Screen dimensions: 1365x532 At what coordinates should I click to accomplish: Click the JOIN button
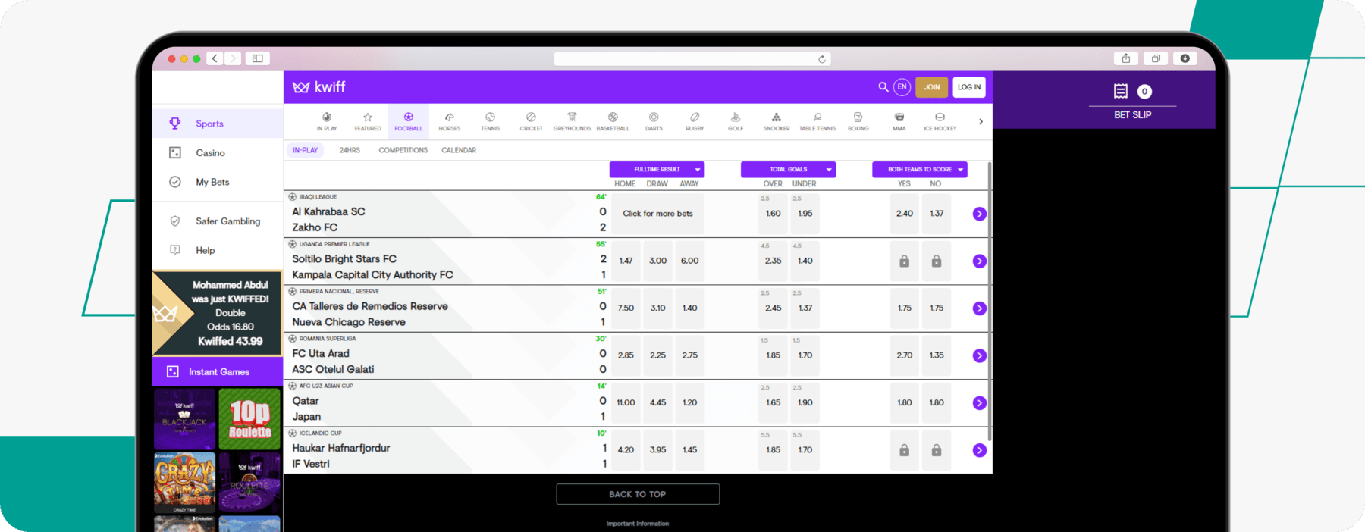click(932, 87)
